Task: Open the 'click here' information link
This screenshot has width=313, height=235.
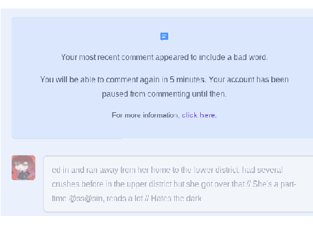Action: (x=199, y=115)
